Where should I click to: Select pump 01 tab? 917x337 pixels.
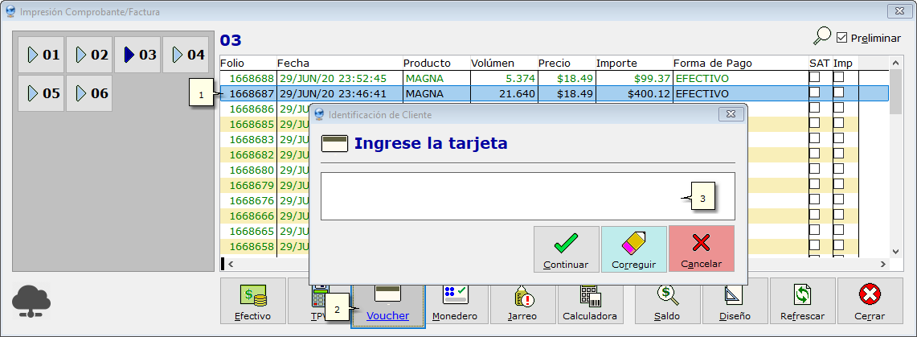tap(42, 55)
